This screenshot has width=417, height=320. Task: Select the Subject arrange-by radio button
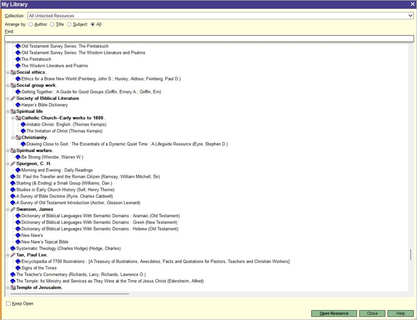pyautogui.click(x=69, y=25)
